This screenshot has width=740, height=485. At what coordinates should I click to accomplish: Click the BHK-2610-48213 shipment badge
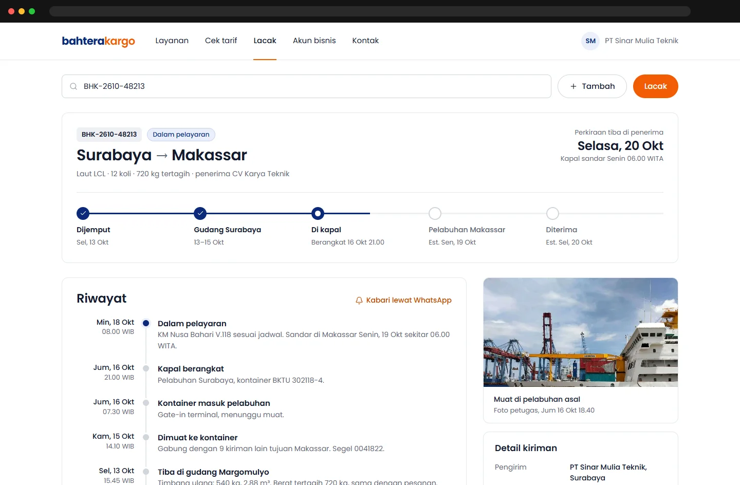109,135
